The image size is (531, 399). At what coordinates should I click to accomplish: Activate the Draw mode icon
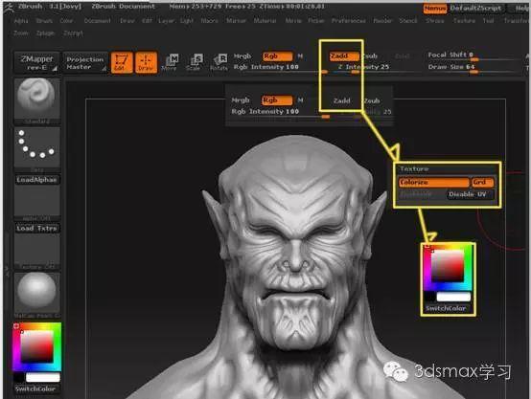146,62
